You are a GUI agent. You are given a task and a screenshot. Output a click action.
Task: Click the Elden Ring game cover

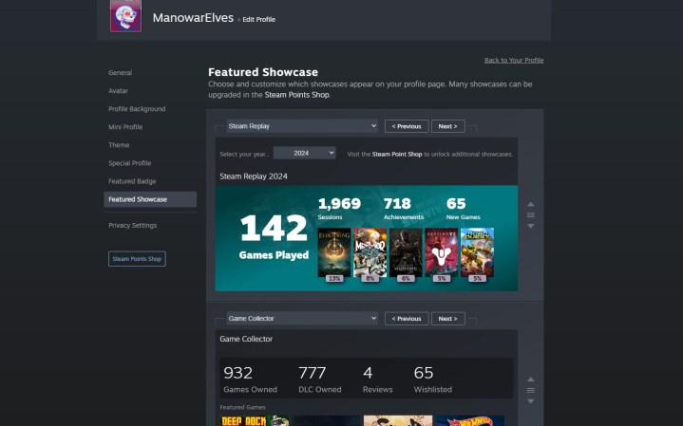click(334, 251)
